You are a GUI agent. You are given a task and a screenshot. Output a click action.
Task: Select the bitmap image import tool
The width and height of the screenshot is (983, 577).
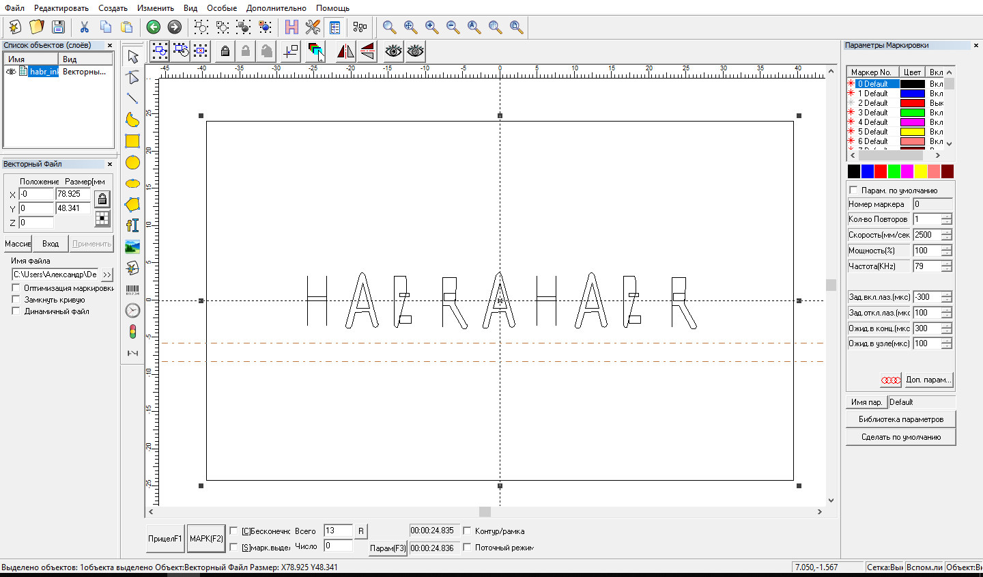pos(132,247)
